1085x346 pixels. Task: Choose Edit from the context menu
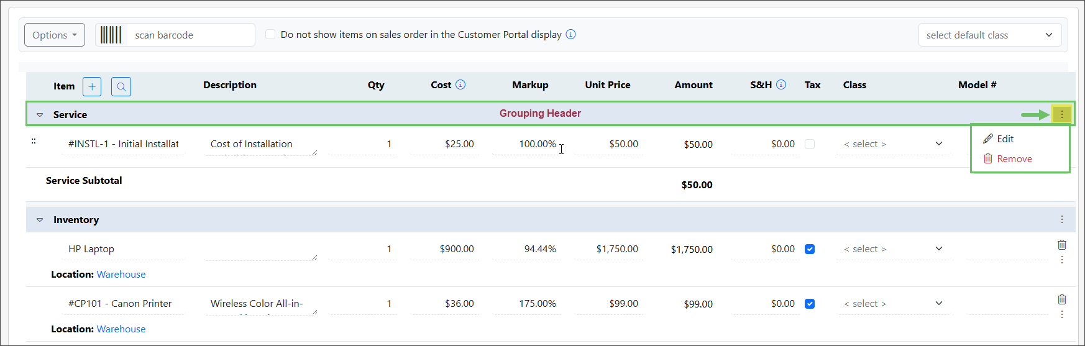pyautogui.click(x=999, y=139)
